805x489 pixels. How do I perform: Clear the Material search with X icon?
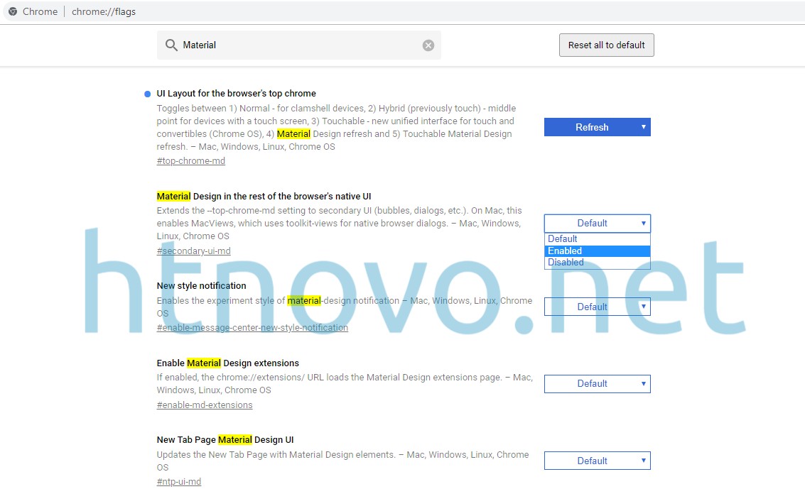tap(428, 45)
